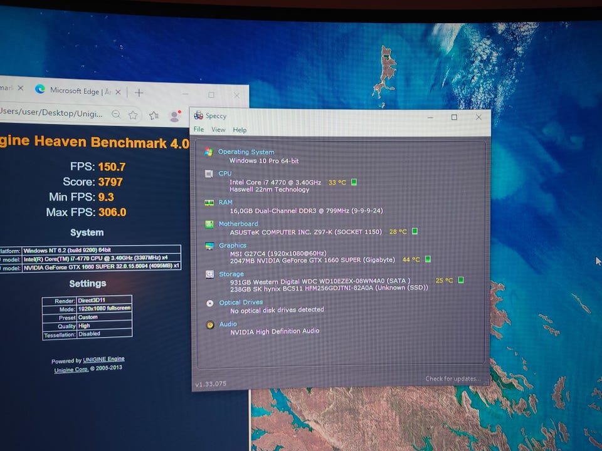Switch to the Microsoft Edge tab
This screenshot has width=602, height=451.
coord(74,91)
